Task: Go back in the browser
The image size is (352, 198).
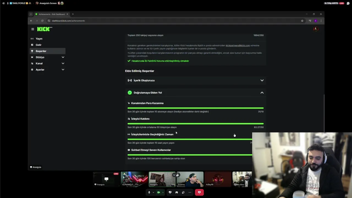Action: tap(31, 21)
